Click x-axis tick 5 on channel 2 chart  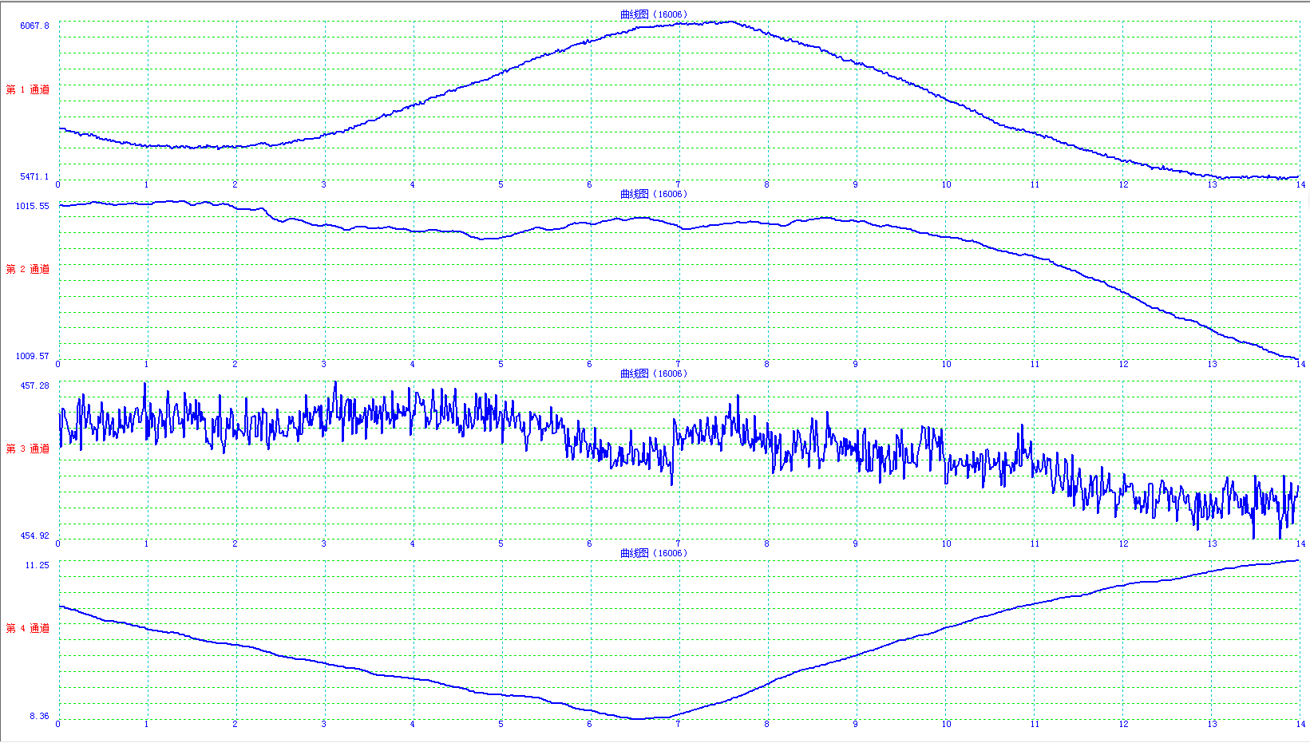point(501,364)
